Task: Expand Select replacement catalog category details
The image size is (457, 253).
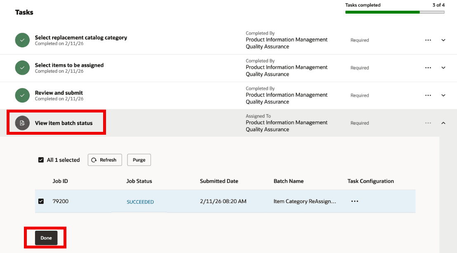Action: tap(443, 40)
